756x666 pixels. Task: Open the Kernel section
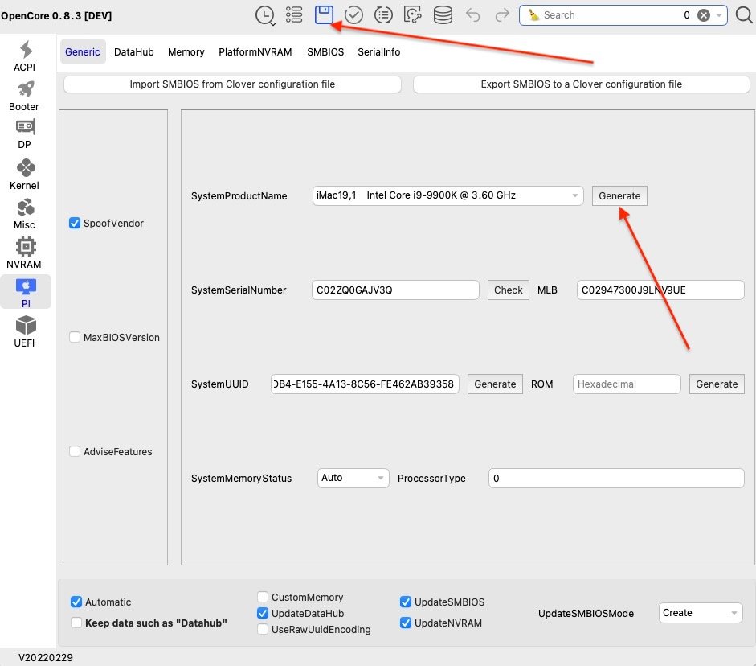pos(25,175)
